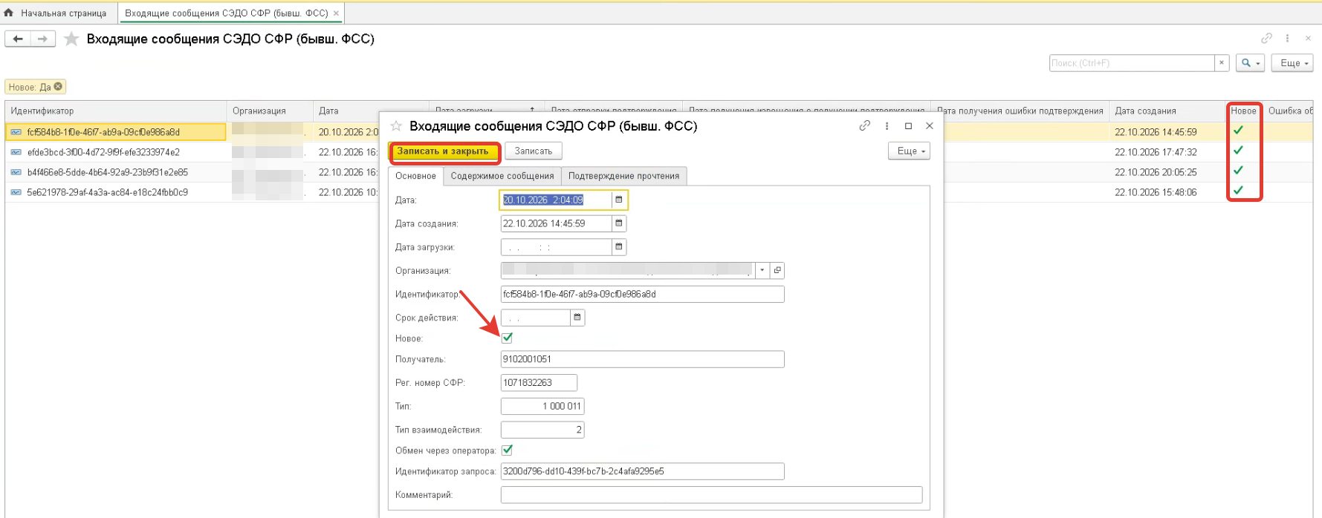Click the row icon of message fcf584b8
The image size is (1322, 518).
pos(16,132)
